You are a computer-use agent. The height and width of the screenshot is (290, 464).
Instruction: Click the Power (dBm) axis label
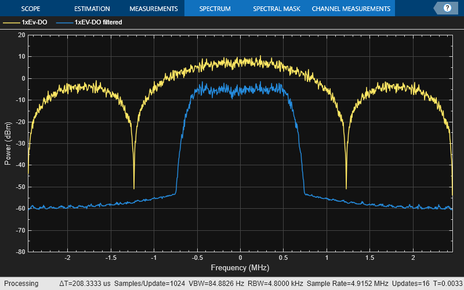pos(8,143)
